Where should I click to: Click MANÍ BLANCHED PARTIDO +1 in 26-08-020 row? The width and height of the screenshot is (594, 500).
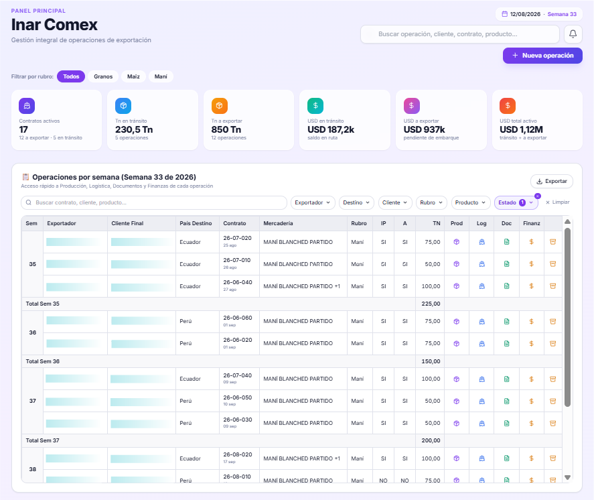(x=301, y=458)
